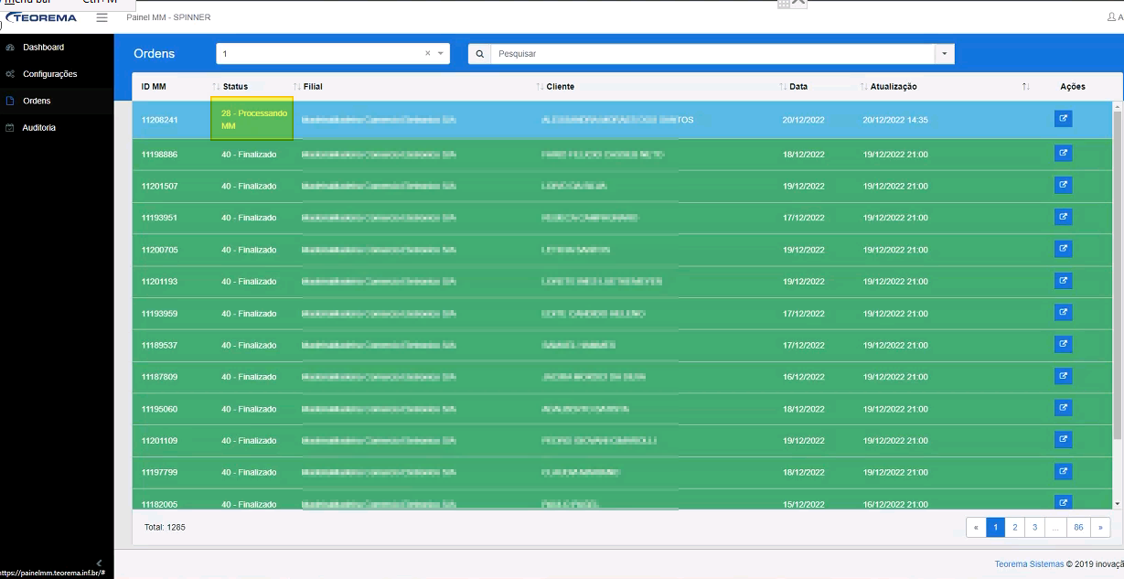Click ID cell 11187809
The height and width of the screenshot is (579, 1124).
point(159,377)
